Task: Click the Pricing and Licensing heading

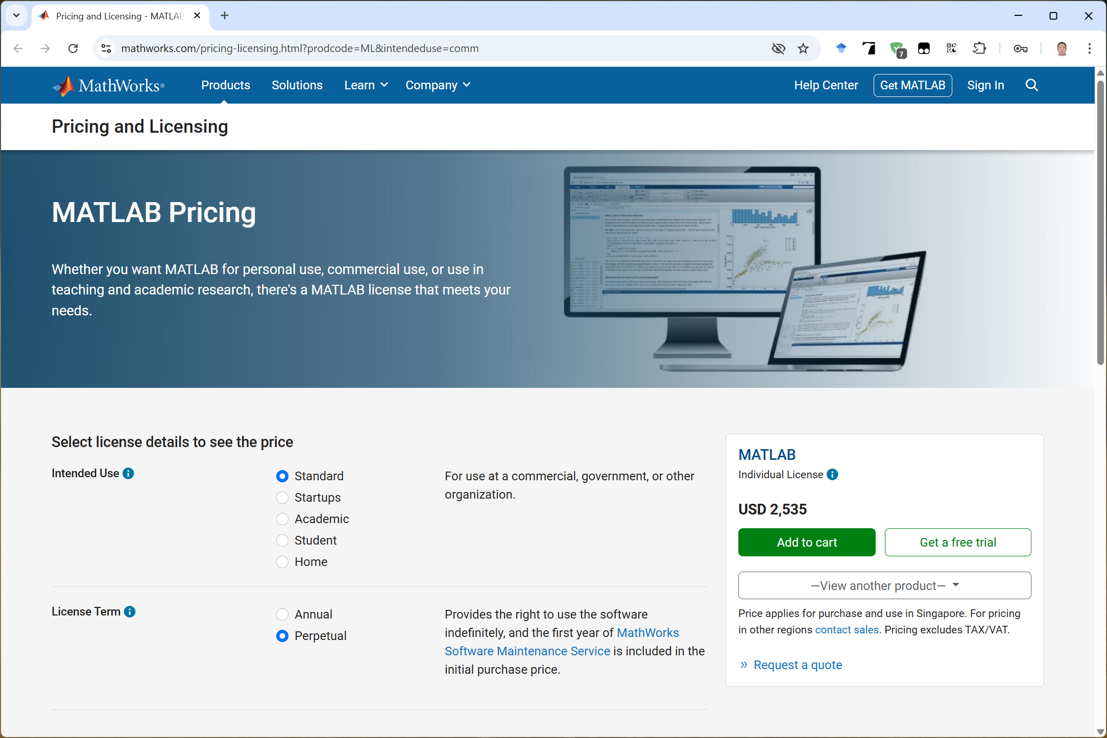Action: pyautogui.click(x=140, y=127)
